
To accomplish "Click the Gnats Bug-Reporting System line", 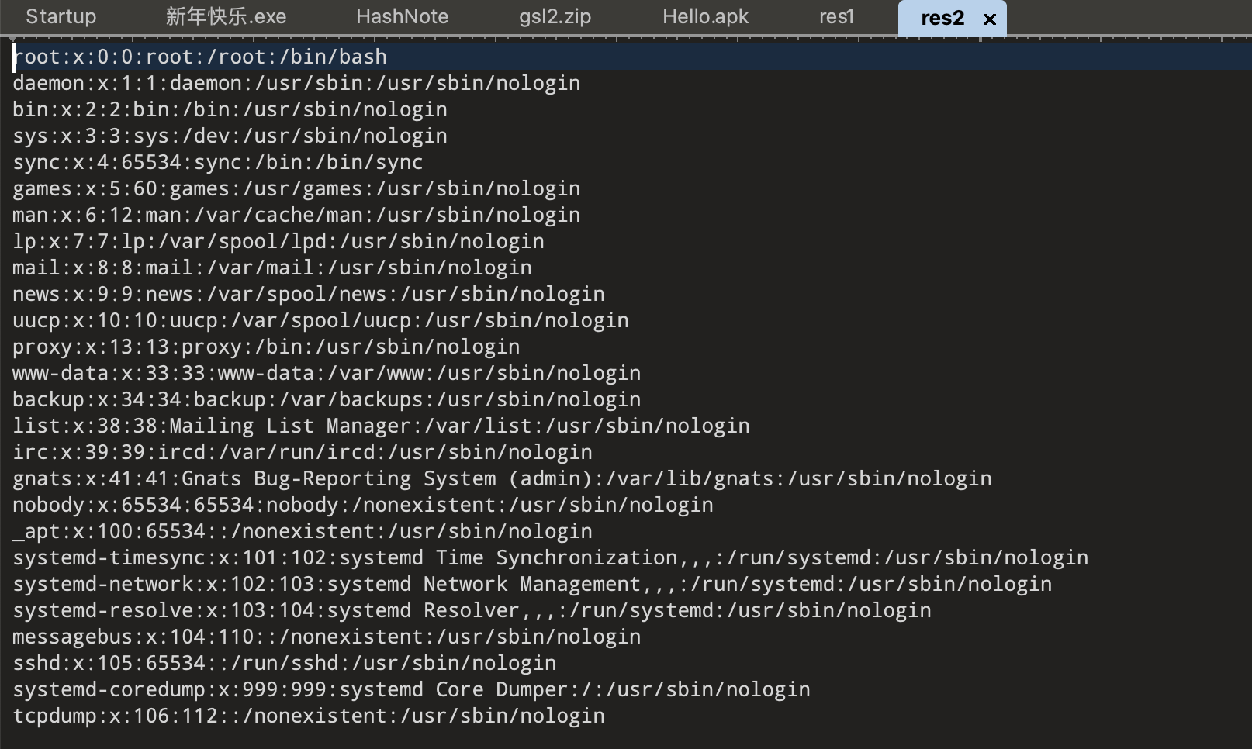I will [x=501, y=479].
